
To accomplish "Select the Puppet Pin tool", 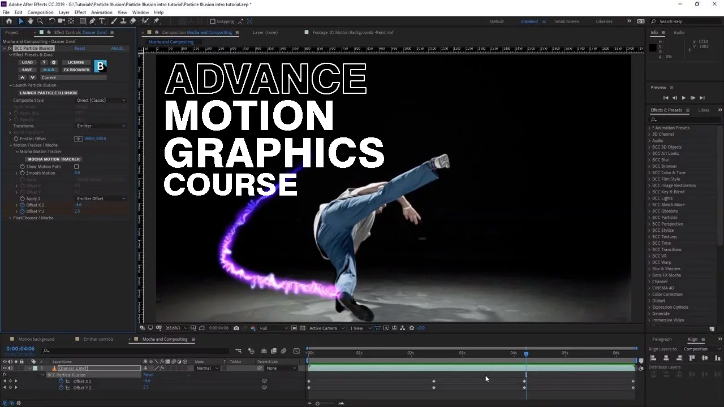I will click(x=156, y=21).
